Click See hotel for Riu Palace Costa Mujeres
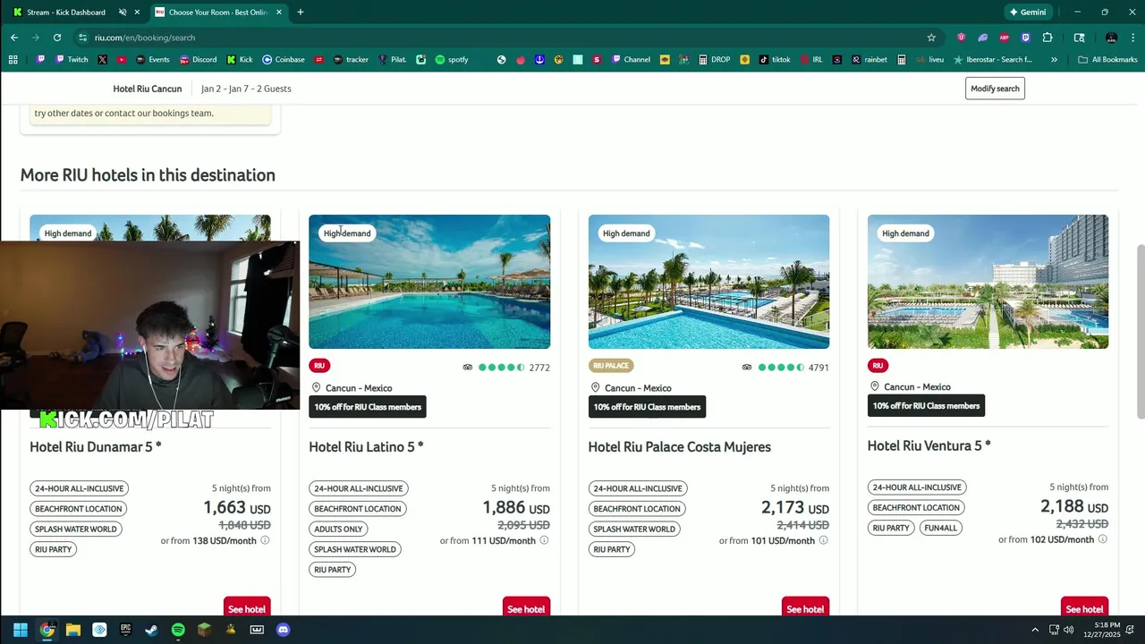Viewport: 1145px width, 644px height. (805, 608)
